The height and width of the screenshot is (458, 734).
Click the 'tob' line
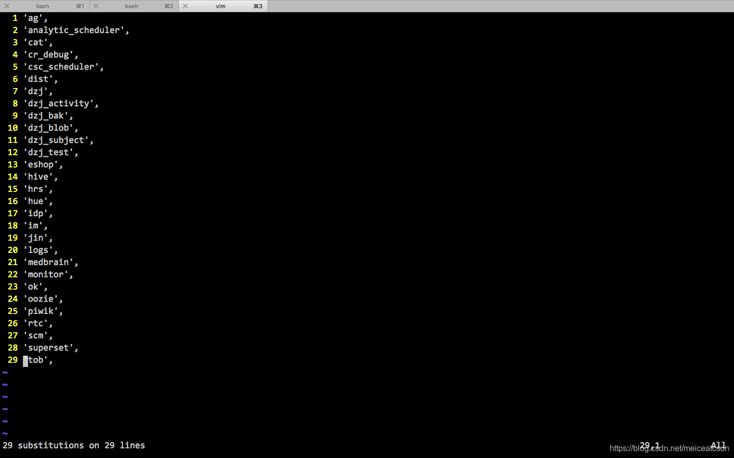pos(38,360)
